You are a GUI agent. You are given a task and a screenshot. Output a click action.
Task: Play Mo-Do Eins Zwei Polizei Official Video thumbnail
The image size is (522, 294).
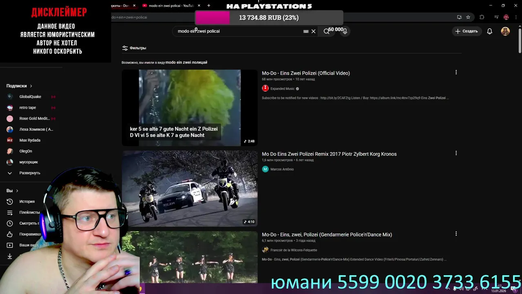190,107
